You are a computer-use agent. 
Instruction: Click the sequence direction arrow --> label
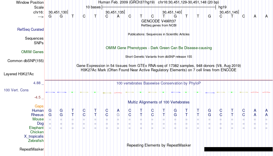pos(41,17)
